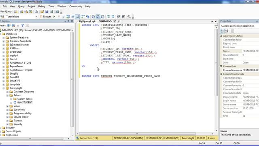Open the Window menu

click(62, 6)
